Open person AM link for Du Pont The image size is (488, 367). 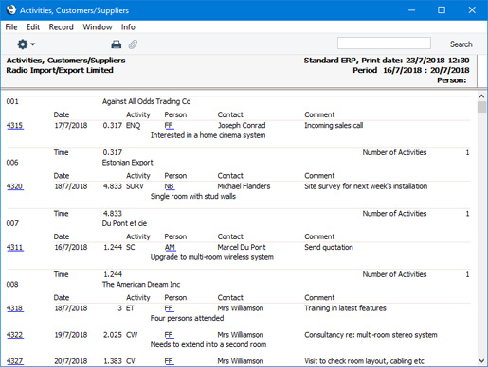170,247
